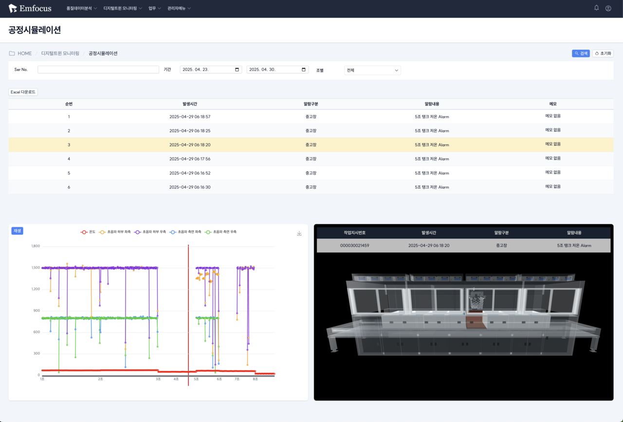The width and height of the screenshot is (623, 422).
Task: Click the Ser No. input field
Action: pos(98,70)
